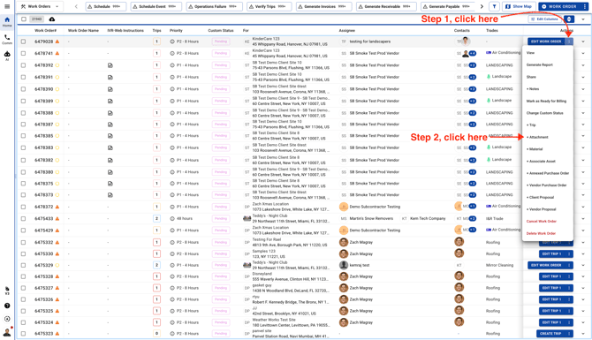Screen dimensions: 592x340
Task: Select Delete Work Order menu item
Action: tap(541, 233)
